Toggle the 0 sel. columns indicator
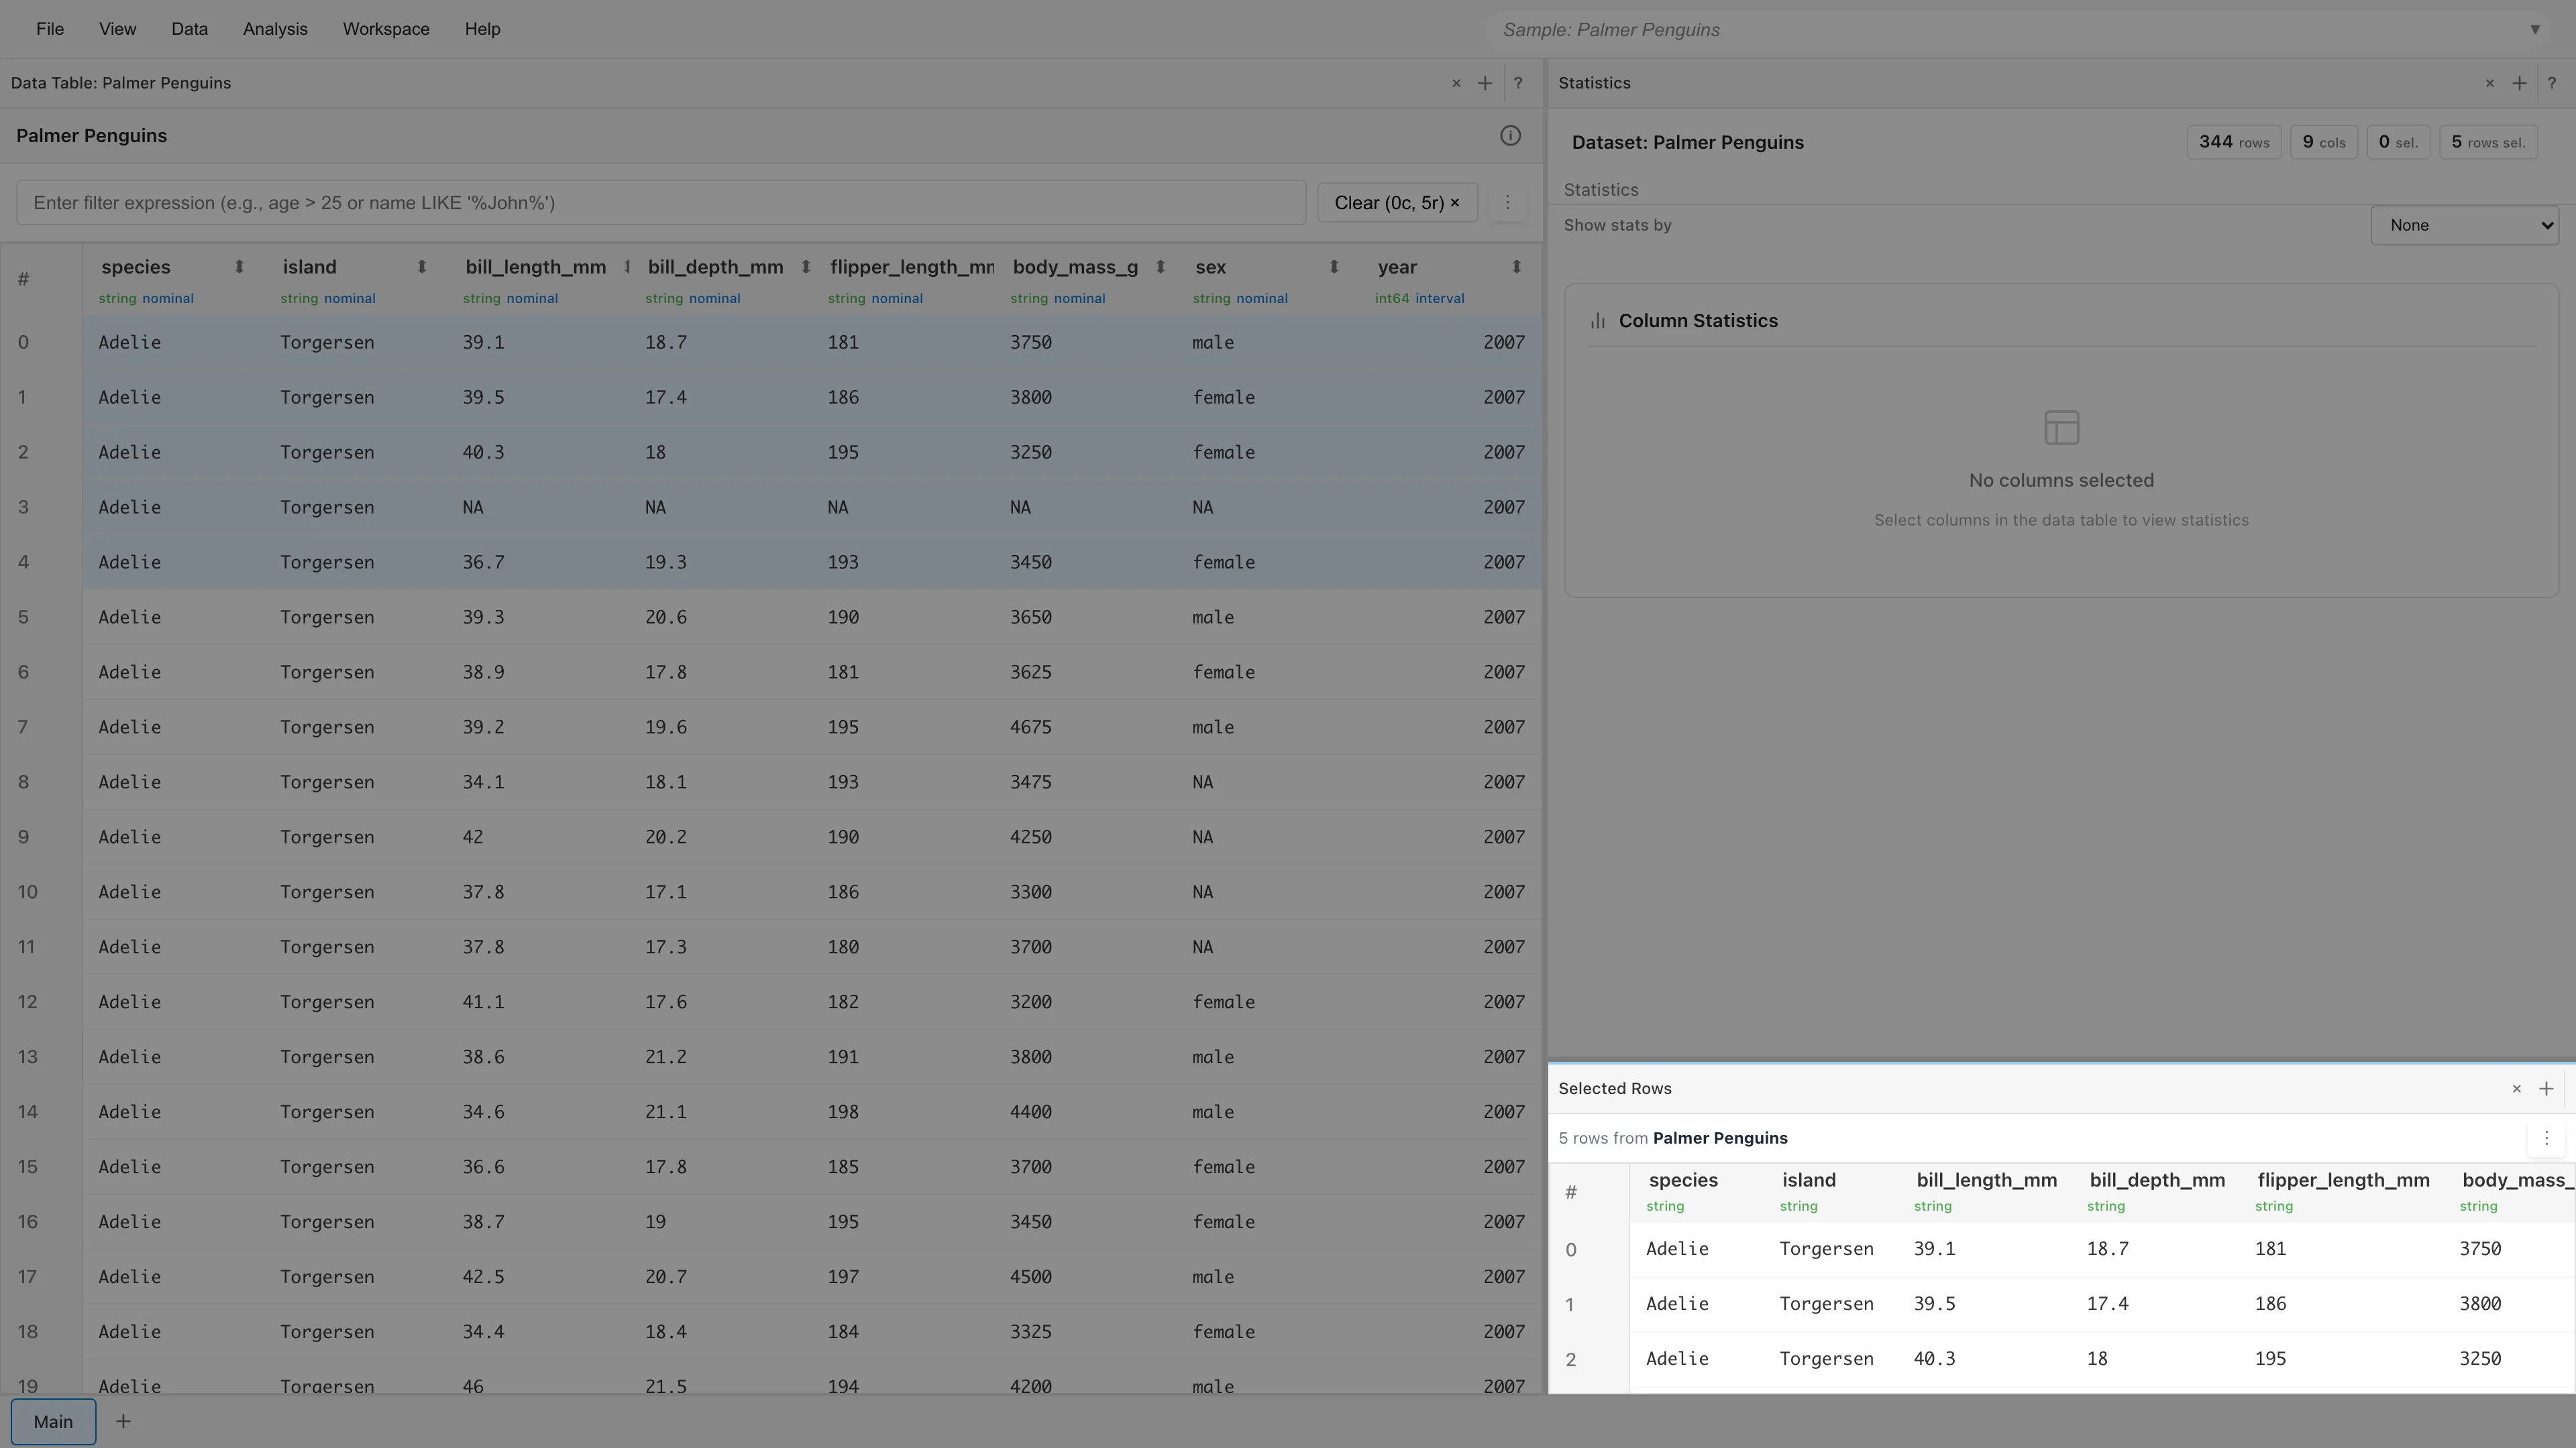The image size is (2576, 1448). 2398,141
